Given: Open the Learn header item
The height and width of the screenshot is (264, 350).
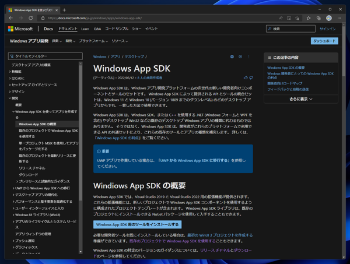Looking at the screenshot, I should pyautogui.click(x=85, y=29).
